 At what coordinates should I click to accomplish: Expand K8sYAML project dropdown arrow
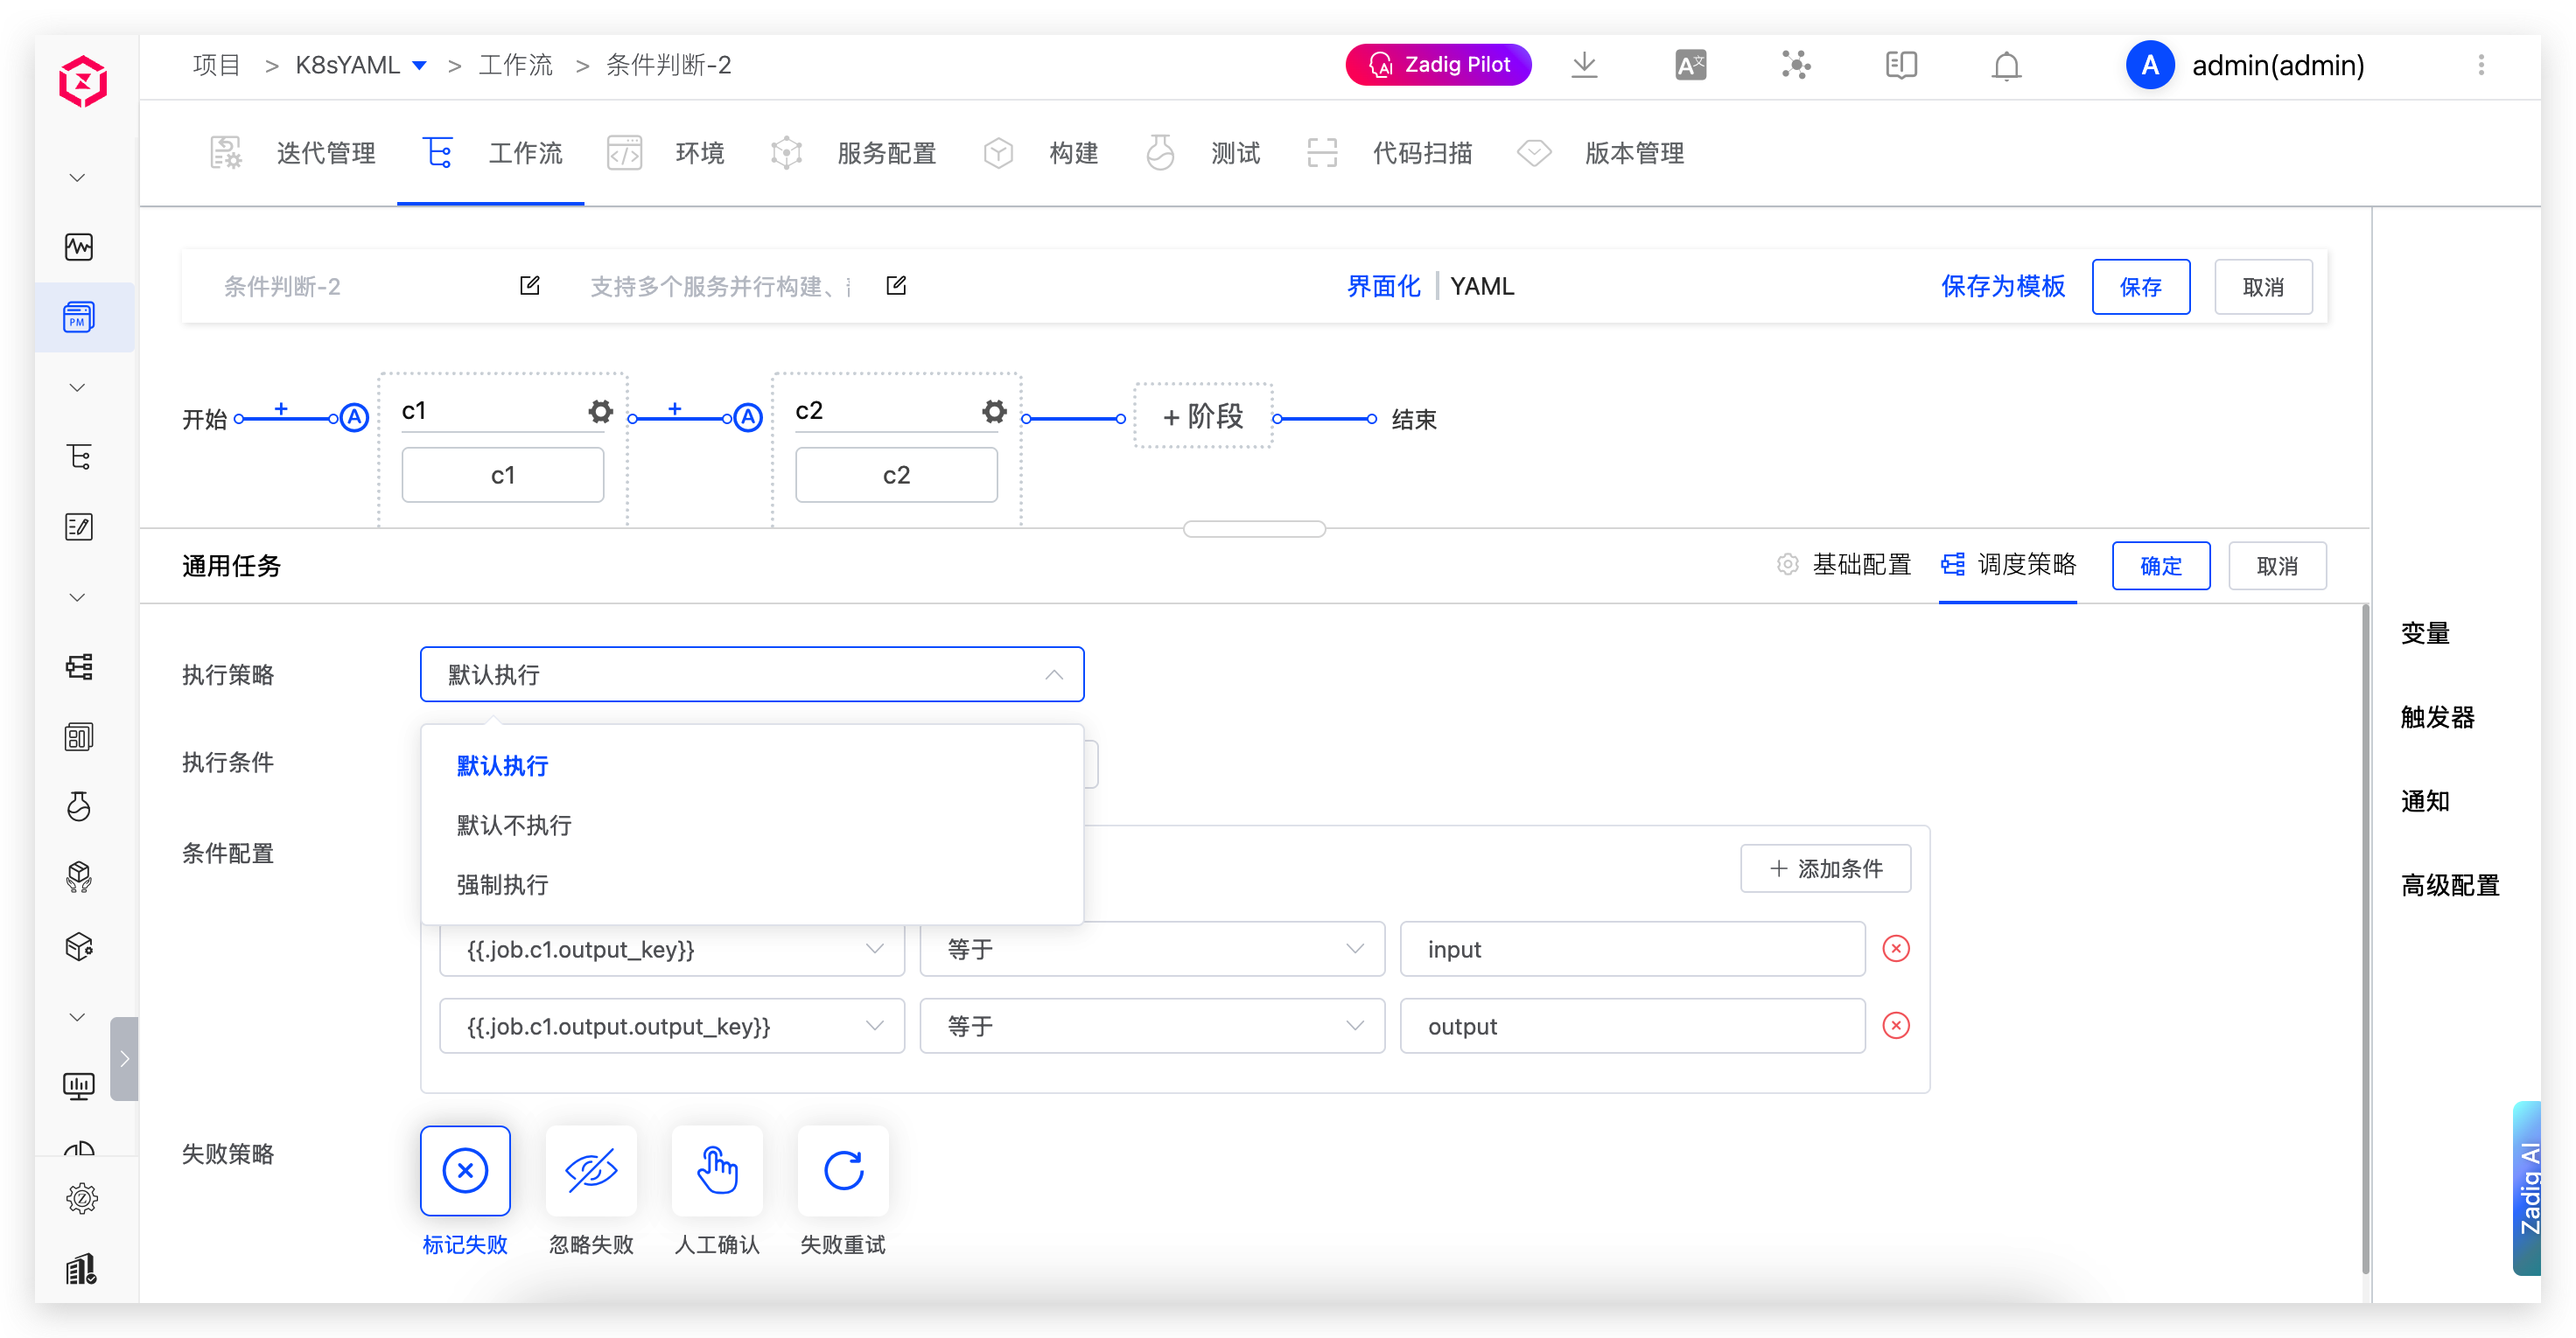point(420,66)
